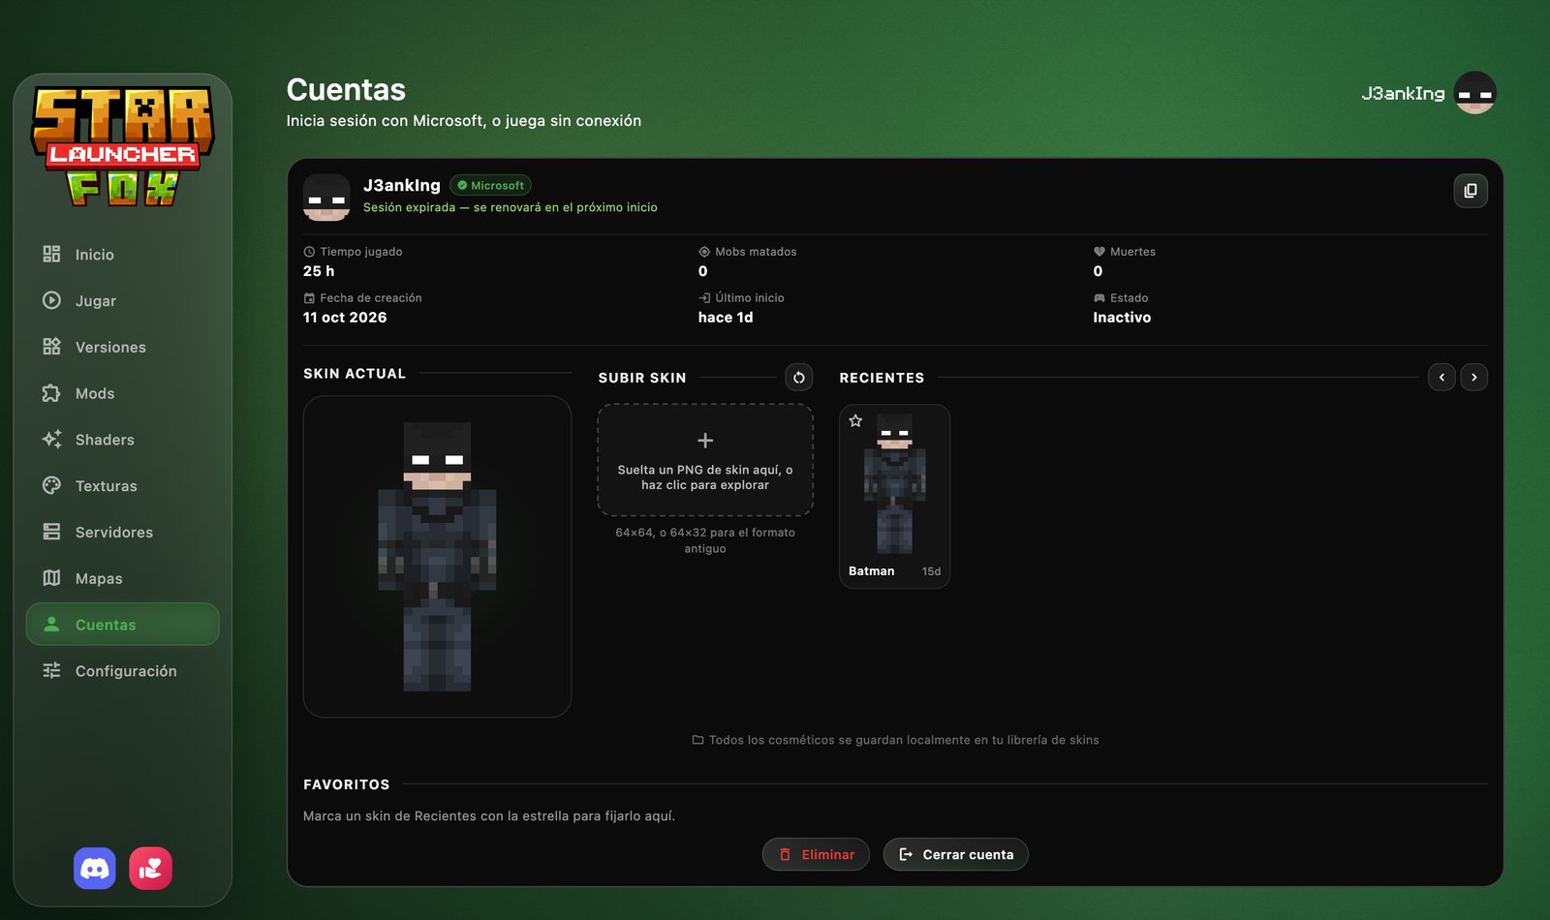
Task: Select the Batman recent skin thumbnail
Action: pyautogui.click(x=894, y=496)
